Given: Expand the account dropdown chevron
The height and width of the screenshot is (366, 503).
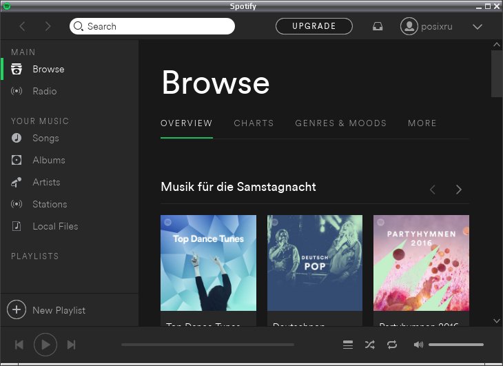Looking at the screenshot, I should tap(478, 27).
